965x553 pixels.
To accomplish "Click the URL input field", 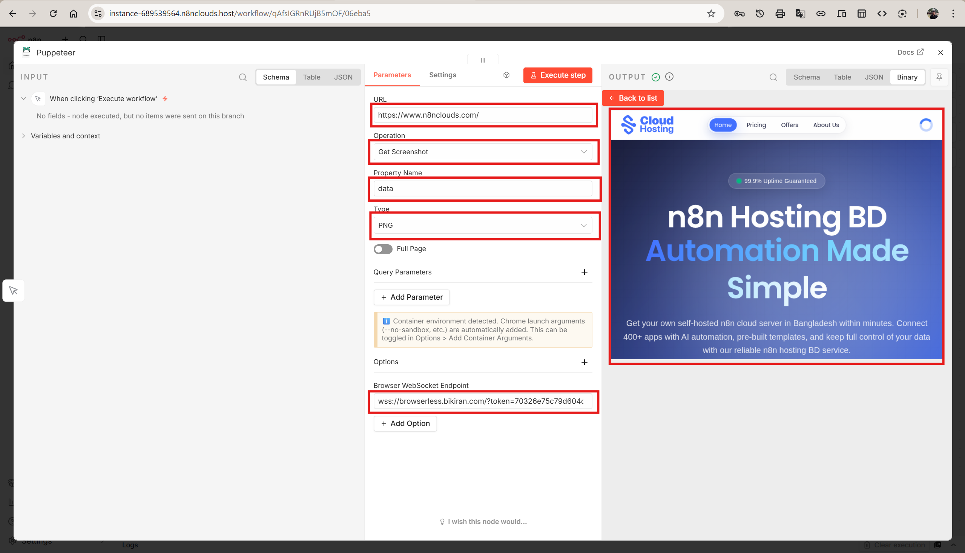I will [483, 115].
